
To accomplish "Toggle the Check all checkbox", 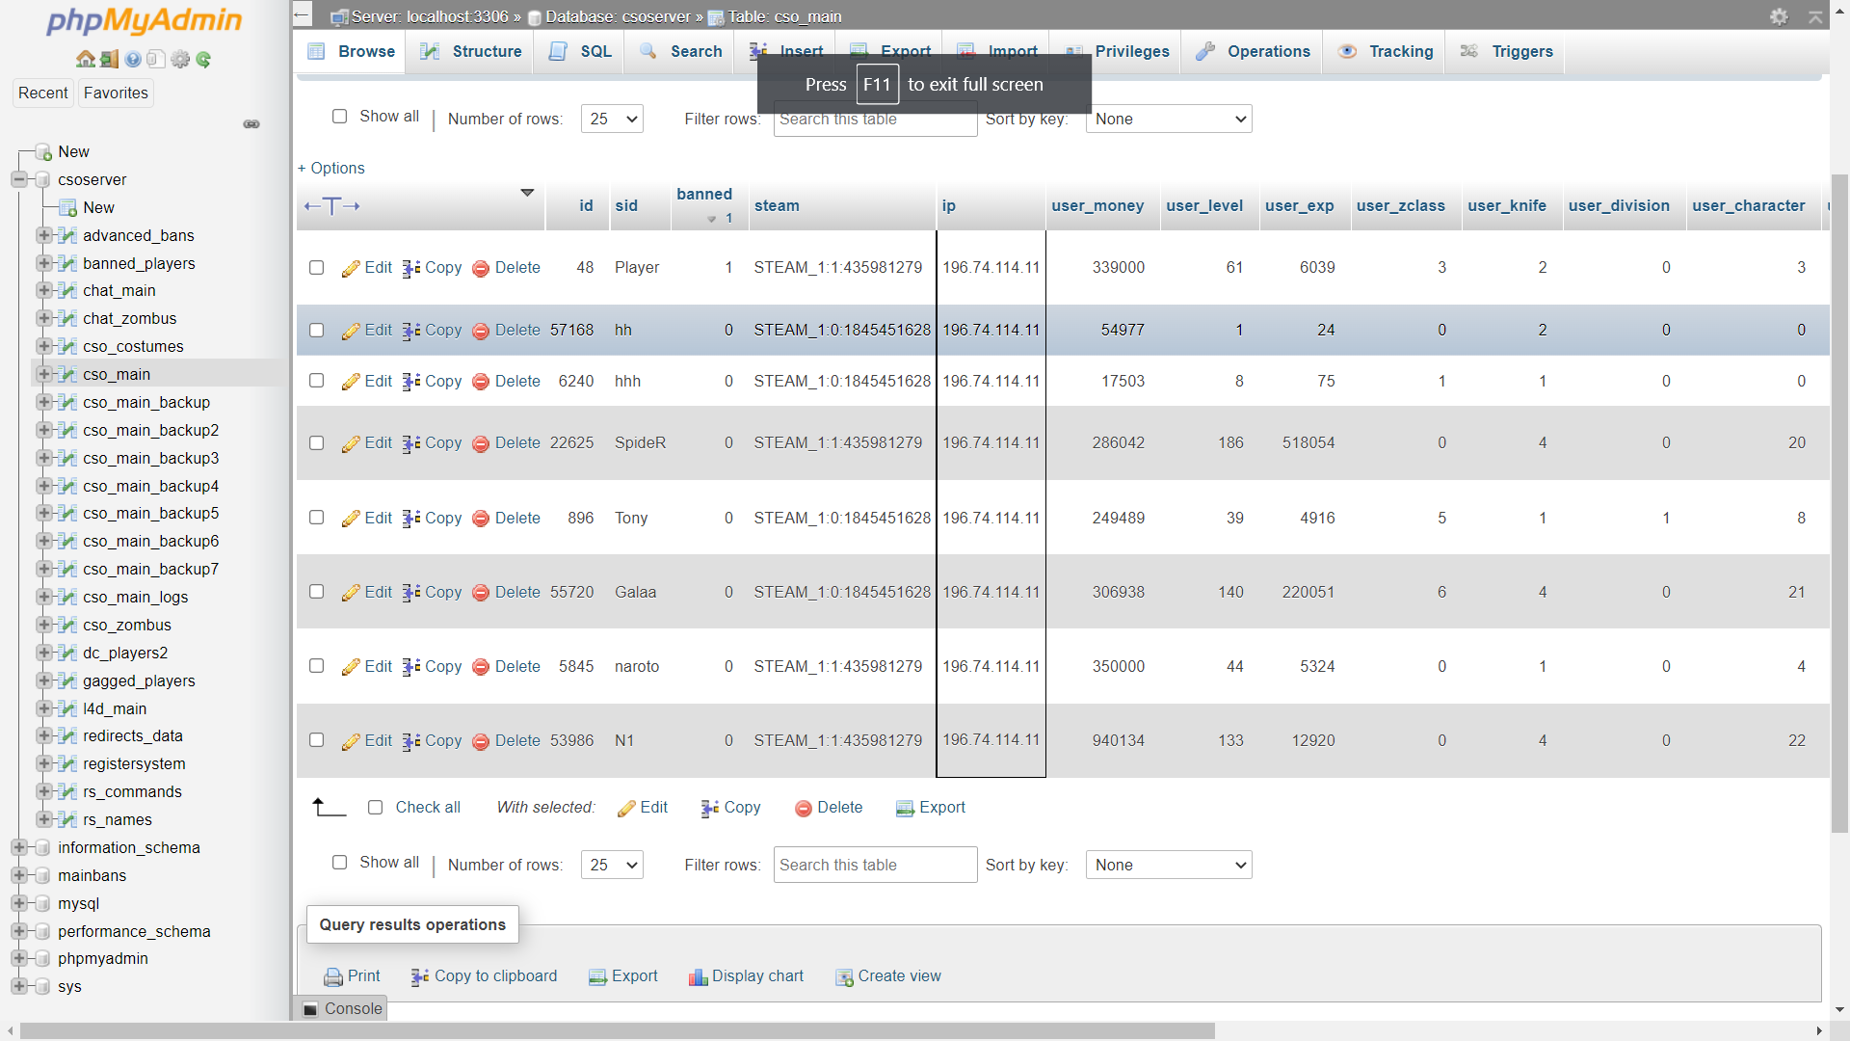I will pyautogui.click(x=375, y=808).
